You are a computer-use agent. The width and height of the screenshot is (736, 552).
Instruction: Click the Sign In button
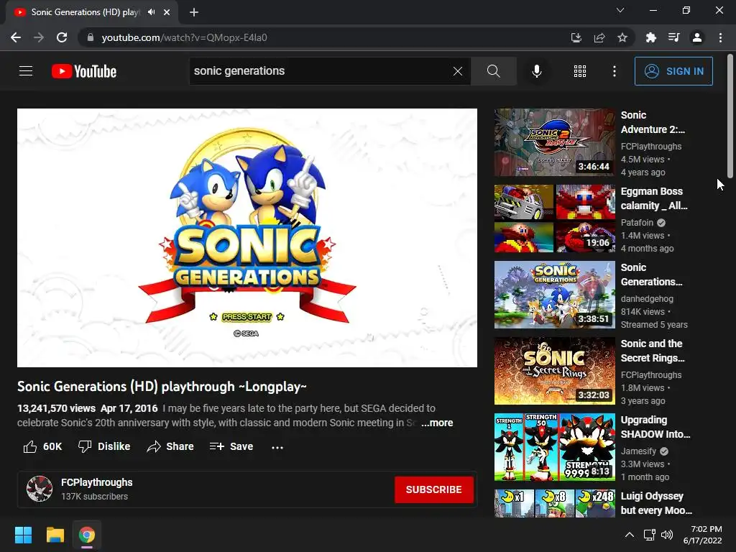(673, 71)
